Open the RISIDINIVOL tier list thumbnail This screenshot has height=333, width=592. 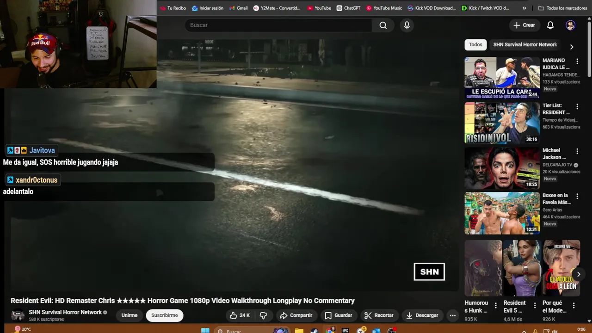[x=502, y=123]
